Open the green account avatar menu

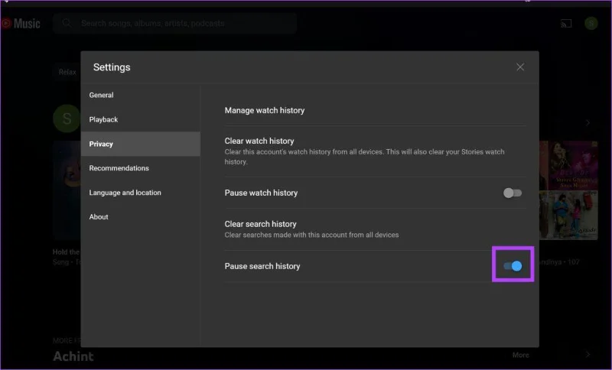coord(591,24)
